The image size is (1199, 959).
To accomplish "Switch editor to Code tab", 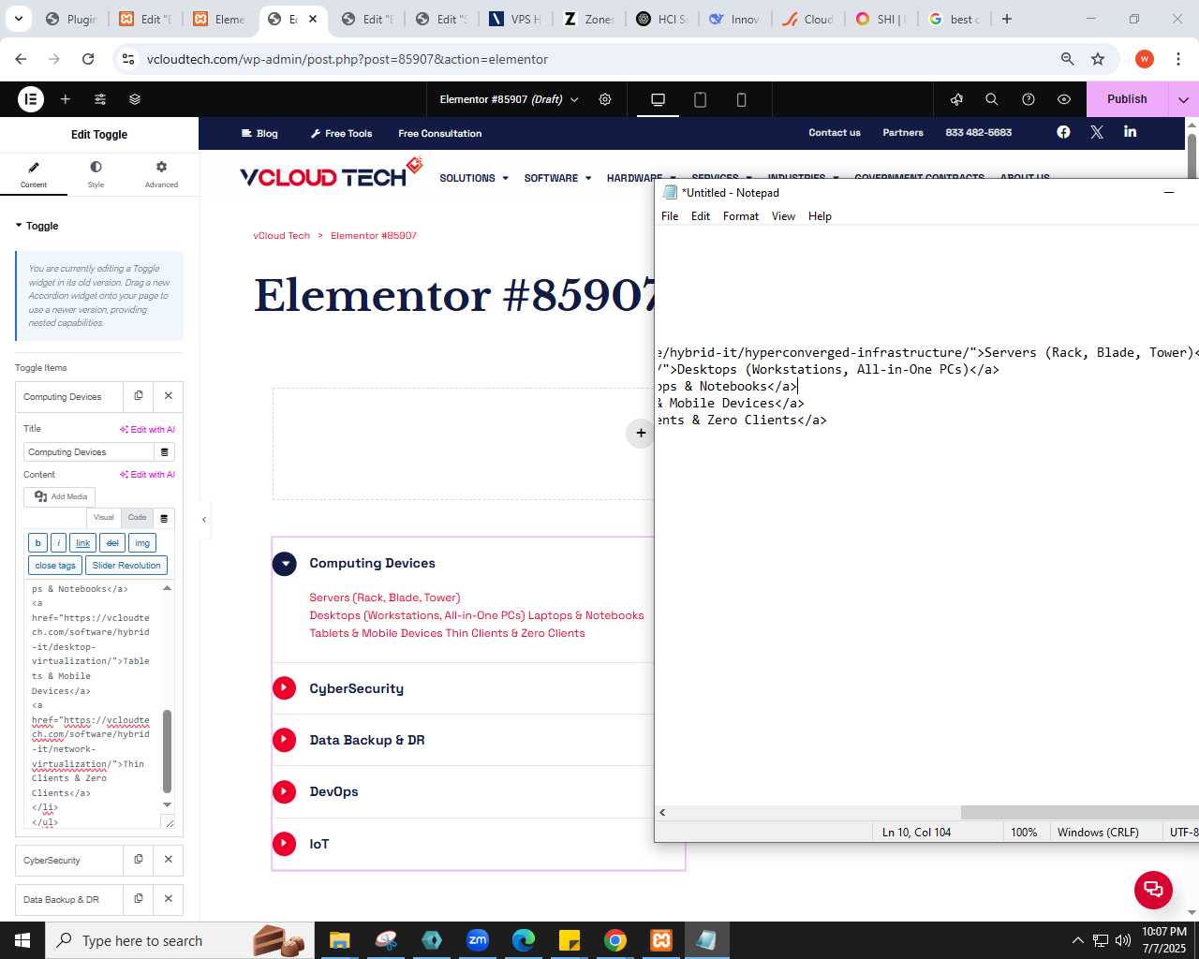I will pyautogui.click(x=138, y=517).
